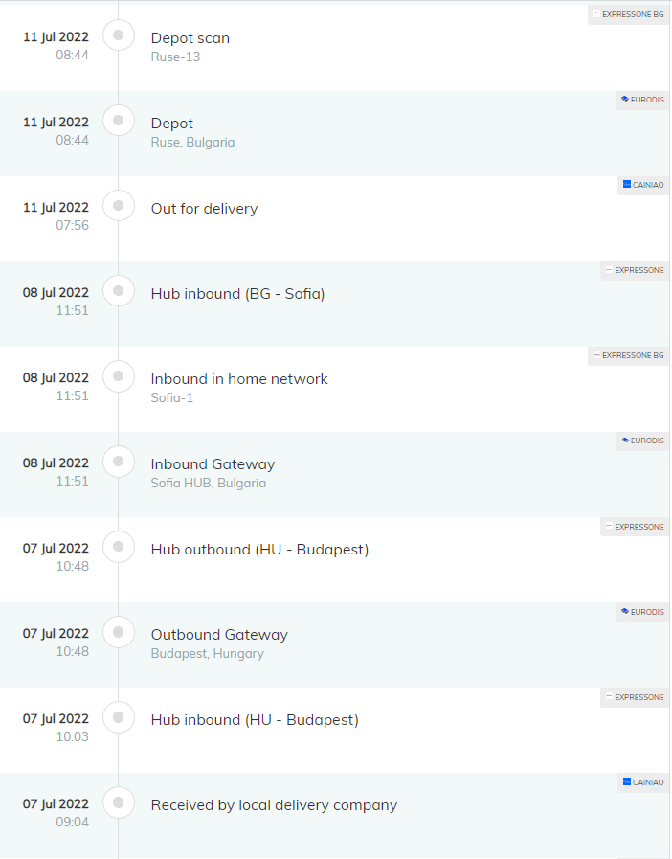Click the Inbound in home network event title
Viewport: 672px width, 859px height.
pyautogui.click(x=239, y=379)
